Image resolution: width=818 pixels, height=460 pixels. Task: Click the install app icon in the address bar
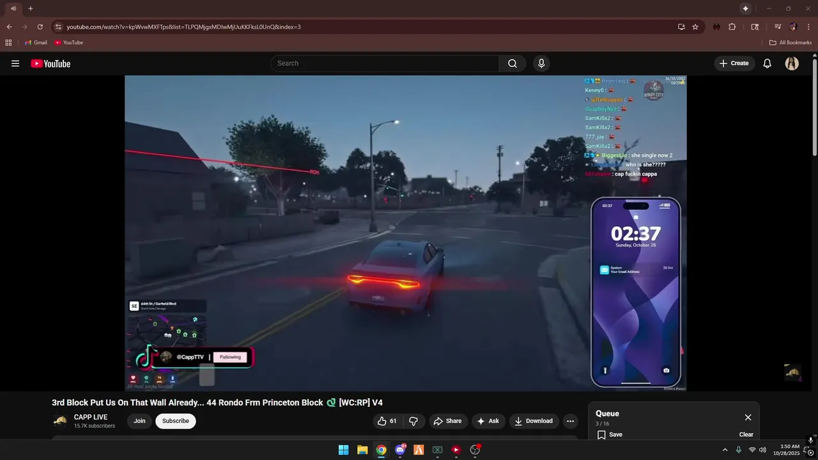(681, 27)
